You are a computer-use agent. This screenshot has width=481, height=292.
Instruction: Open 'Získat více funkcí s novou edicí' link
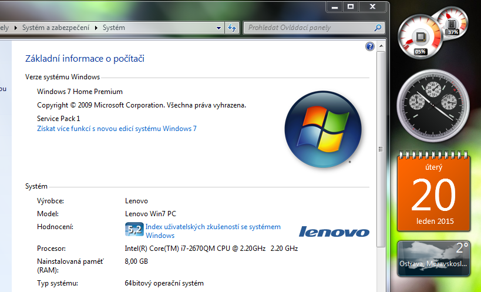116,128
